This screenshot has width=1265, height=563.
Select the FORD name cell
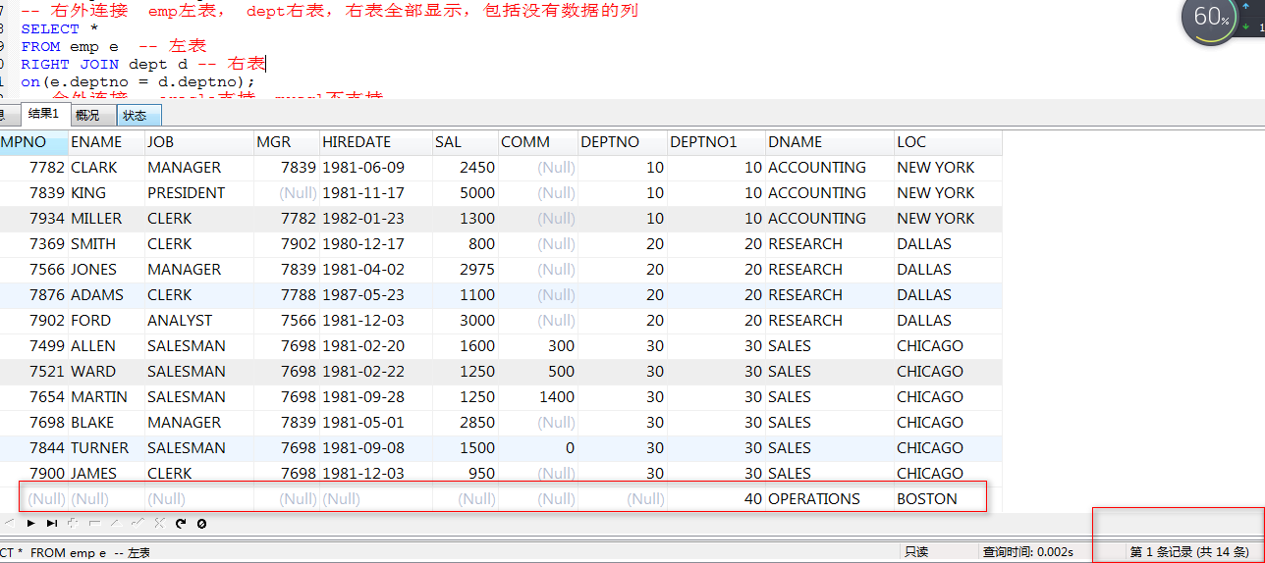(106, 321)
